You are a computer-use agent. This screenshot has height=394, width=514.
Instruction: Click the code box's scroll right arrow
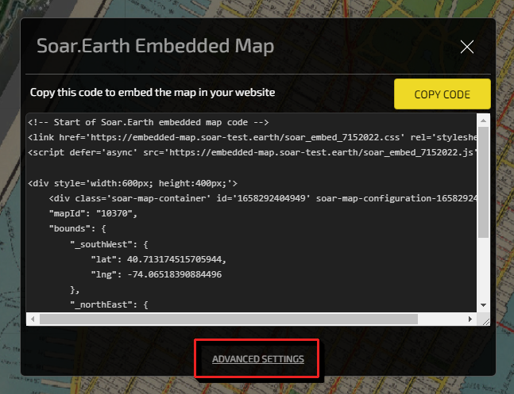pos(470,319)
